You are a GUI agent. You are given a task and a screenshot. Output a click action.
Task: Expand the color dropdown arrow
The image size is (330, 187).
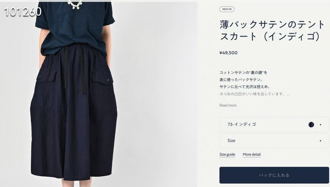coord(320,125)
